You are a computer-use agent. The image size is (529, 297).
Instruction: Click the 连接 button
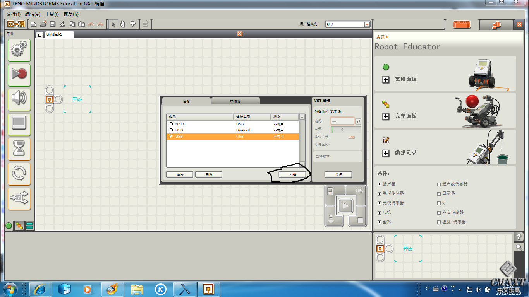point(180,174)
